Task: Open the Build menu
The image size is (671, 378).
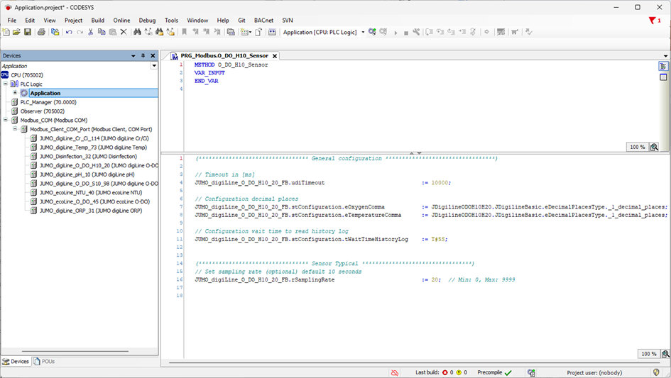Action: pos(97,20)
